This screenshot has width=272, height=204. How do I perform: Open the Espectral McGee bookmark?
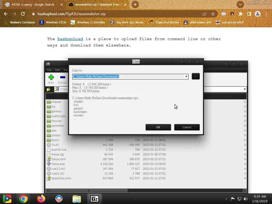point(164,22)
